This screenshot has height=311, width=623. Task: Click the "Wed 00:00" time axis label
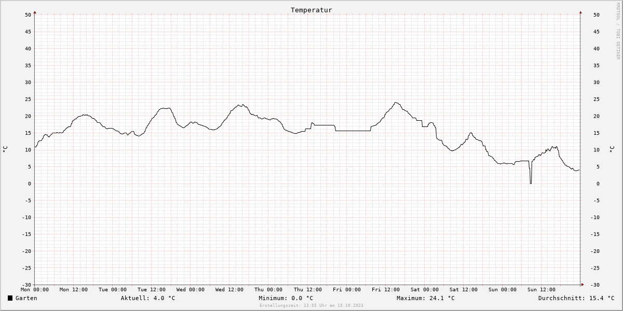[x=191, y=290]
